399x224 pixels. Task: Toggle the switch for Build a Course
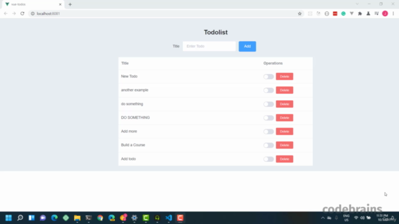269,145
